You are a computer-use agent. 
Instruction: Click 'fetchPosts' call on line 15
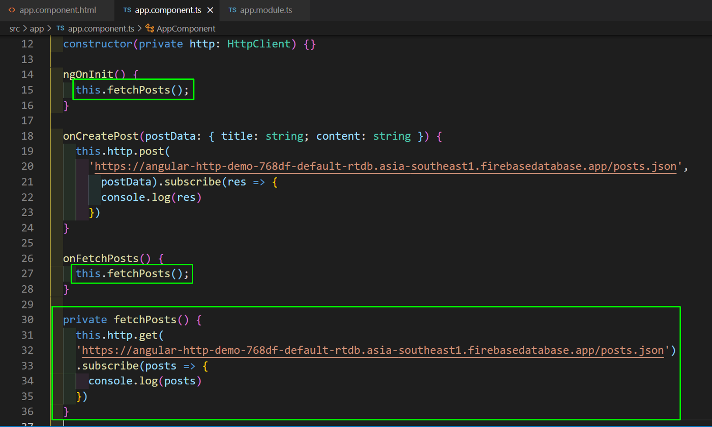pyautogui.click(x=139, y=90)
